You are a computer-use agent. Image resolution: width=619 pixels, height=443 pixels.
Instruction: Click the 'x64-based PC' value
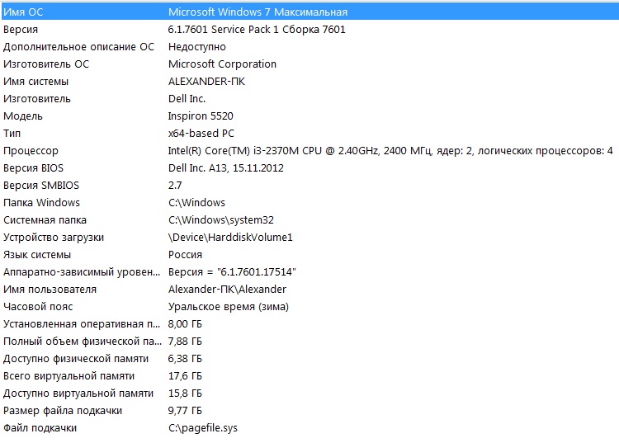[x=201, y=134]
